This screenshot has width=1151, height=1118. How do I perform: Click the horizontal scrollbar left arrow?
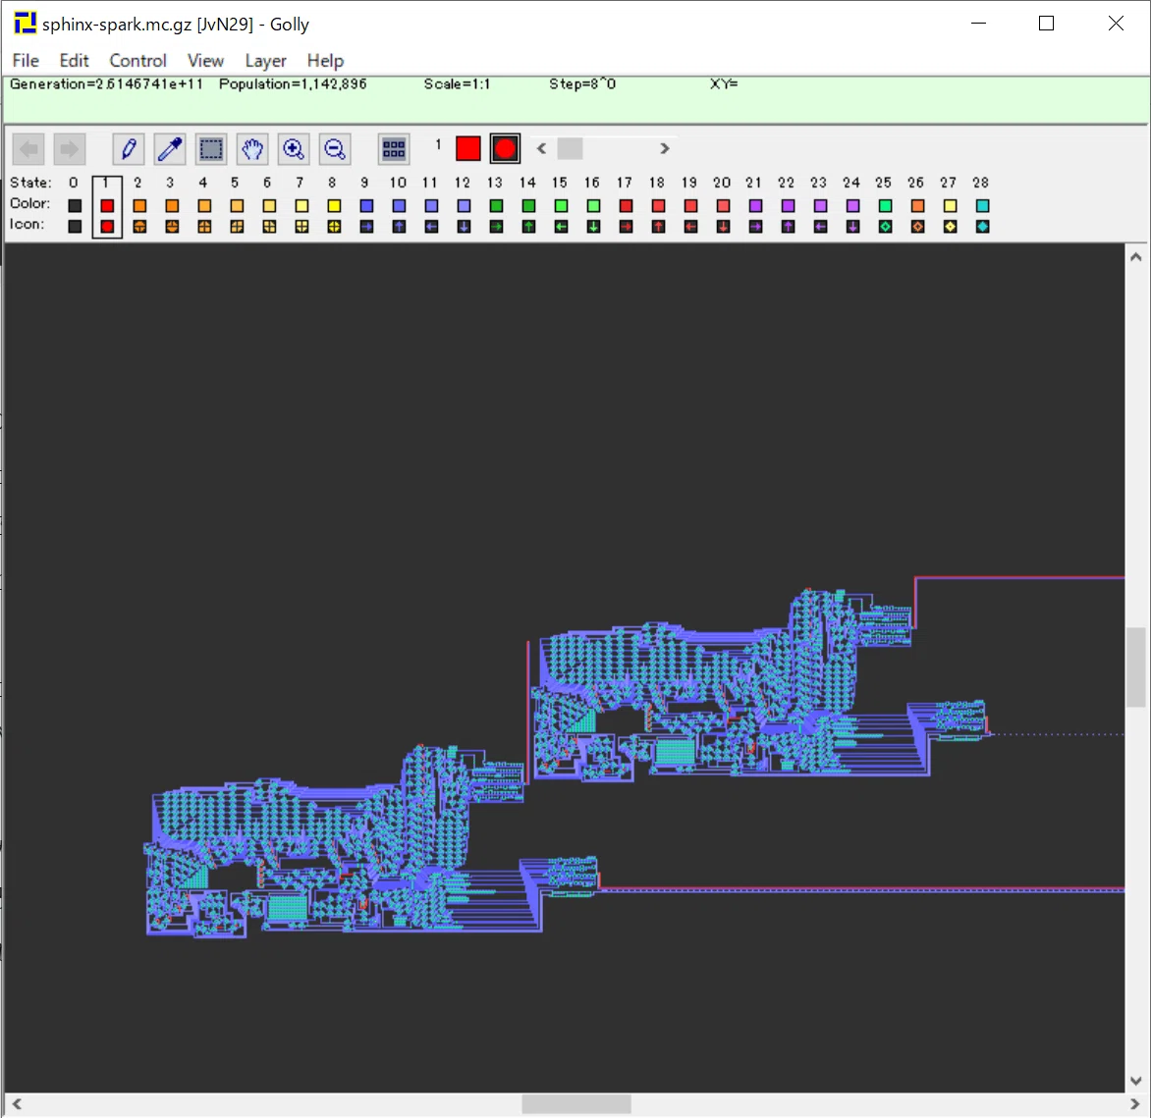(17, 1104)
